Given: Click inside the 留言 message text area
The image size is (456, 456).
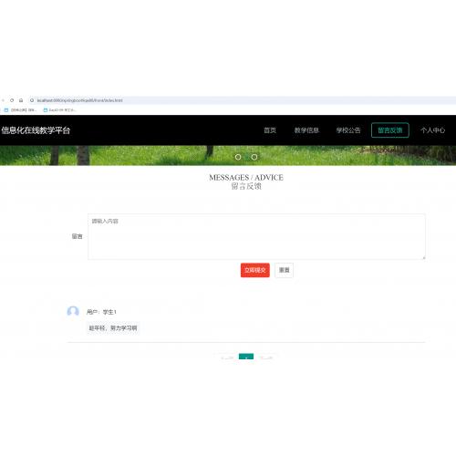Looking at the screenshot, I should 256,237.
